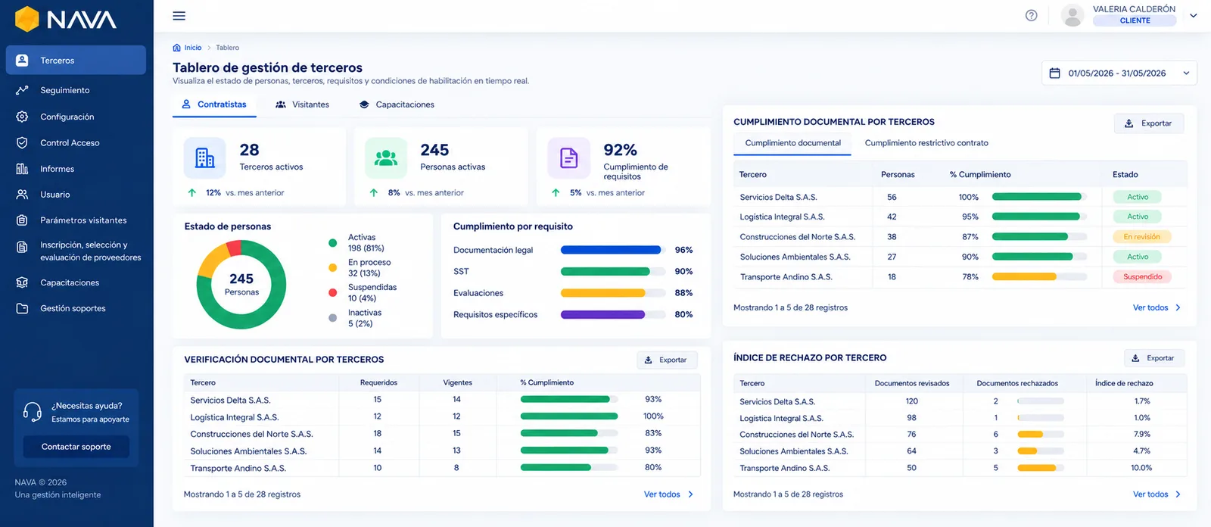The image size is (1211, 527).
Task: Click the Documentación legal blue progress bar
Action: (613, 250)
